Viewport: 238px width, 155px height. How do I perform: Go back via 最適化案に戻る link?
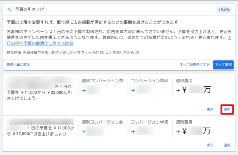coord(18,65)
